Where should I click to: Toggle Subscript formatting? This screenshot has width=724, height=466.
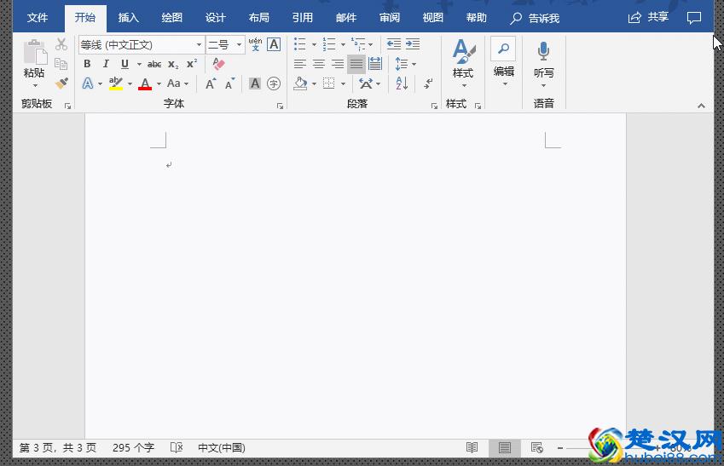click(173, 64)
